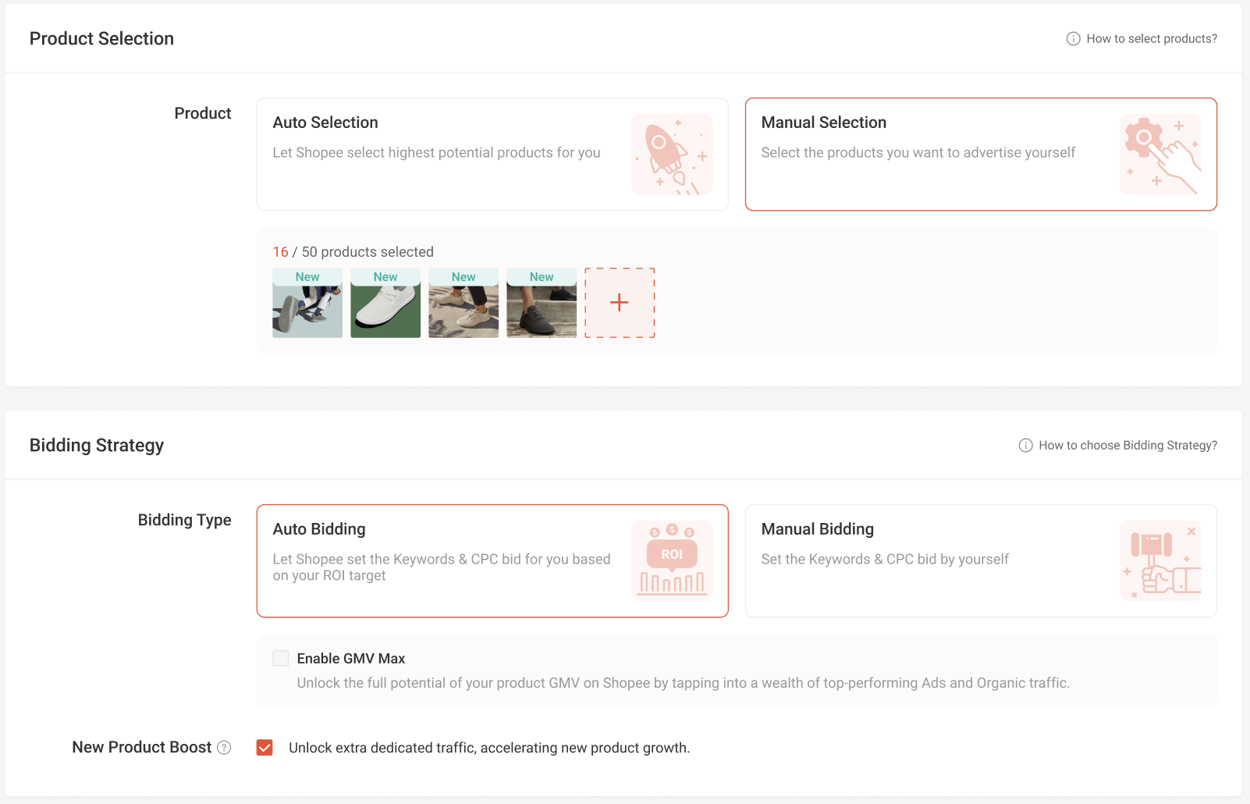This screenshot has height=804, width=1250.
Task: Click the first product thumbnail with grey shoes
Action: click(x=307, y=303)
